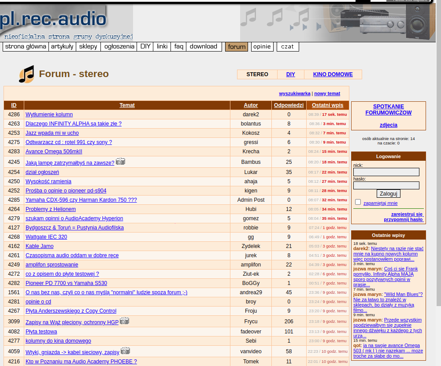Sort threads by 'Autor' column header

[x=251, y=105]
